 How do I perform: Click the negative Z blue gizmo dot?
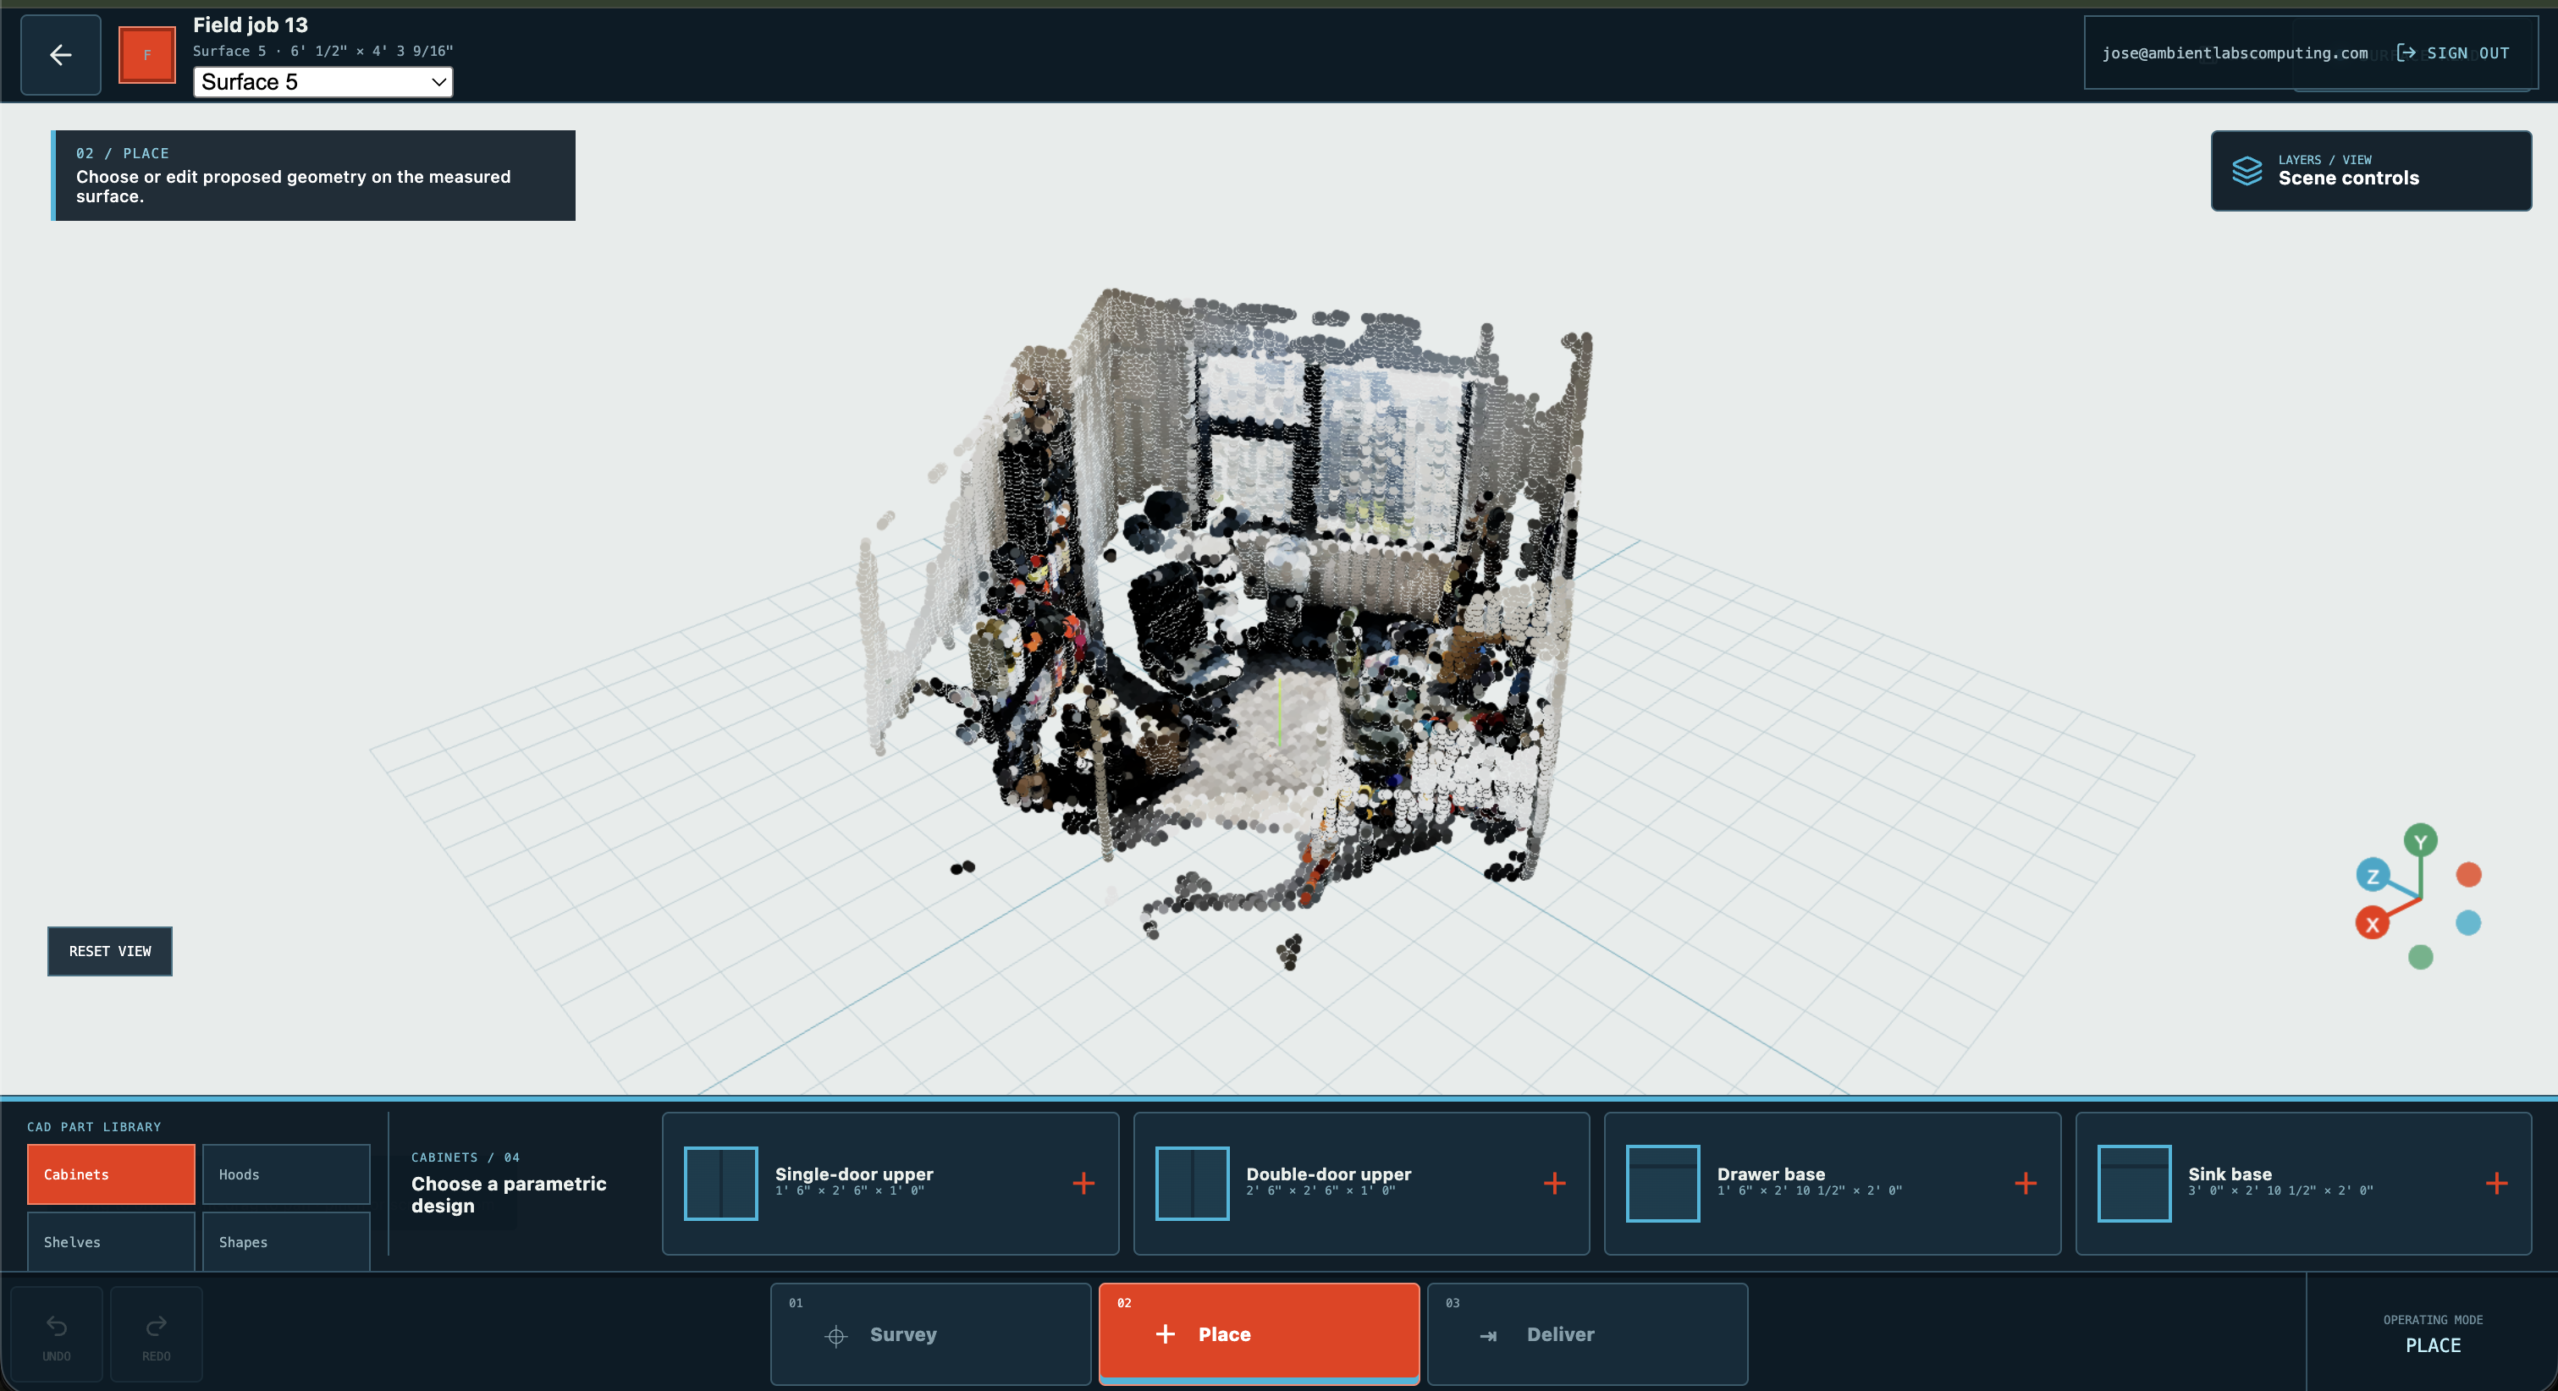point(2468,922)
